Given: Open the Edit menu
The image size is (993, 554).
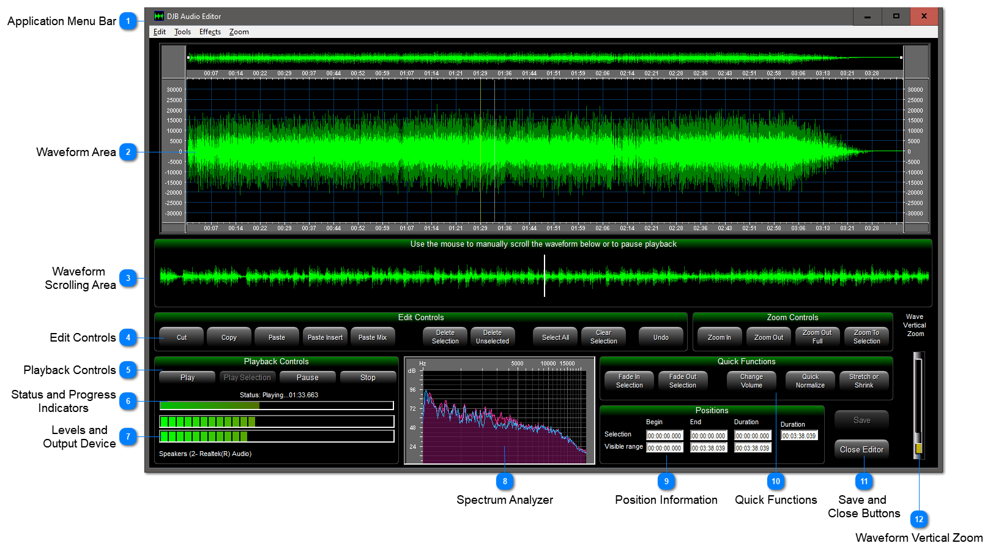Looking at the screenshot, I should tap(160, 32).
